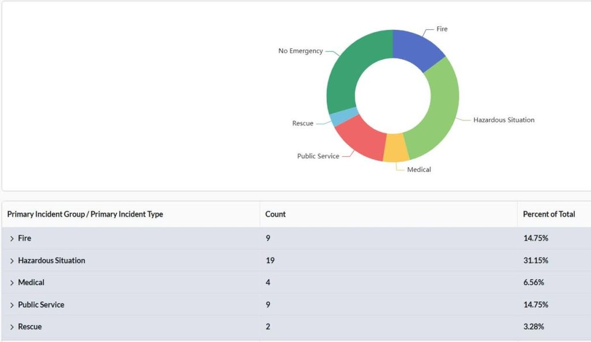Click Public Service count value 9
The image size is (591, 342).
pyautogui.click(x=268, y=305)
